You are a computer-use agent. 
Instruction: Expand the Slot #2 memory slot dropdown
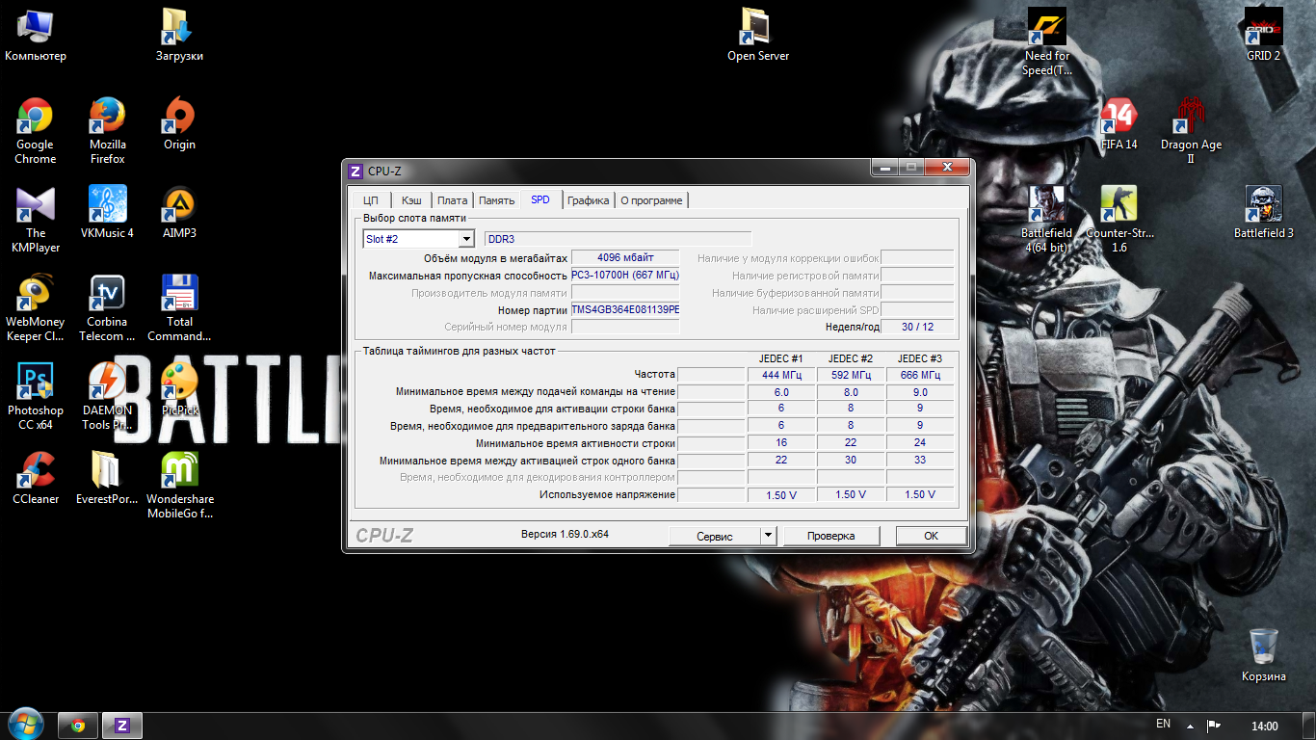pos(466,239)
